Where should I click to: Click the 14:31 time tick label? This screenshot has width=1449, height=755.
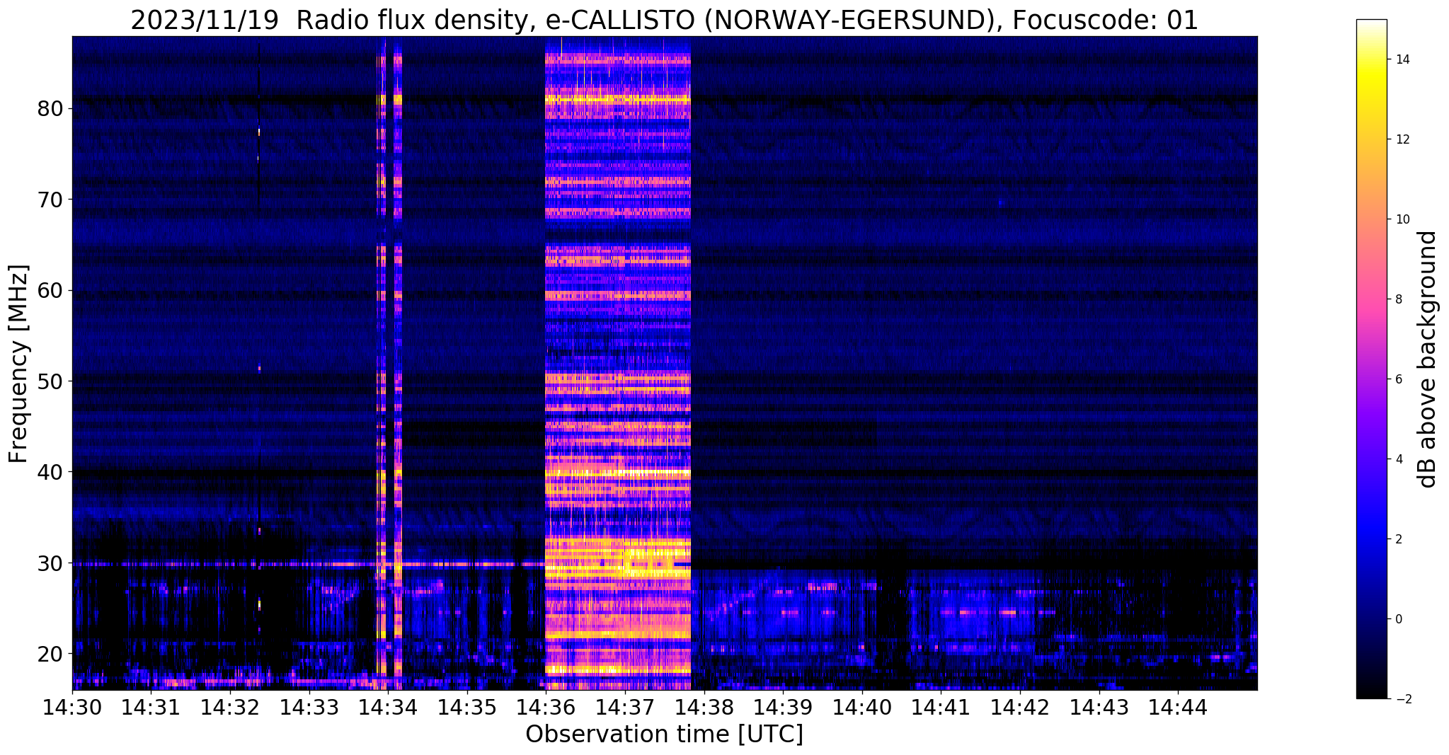click(x=151, y=707)
